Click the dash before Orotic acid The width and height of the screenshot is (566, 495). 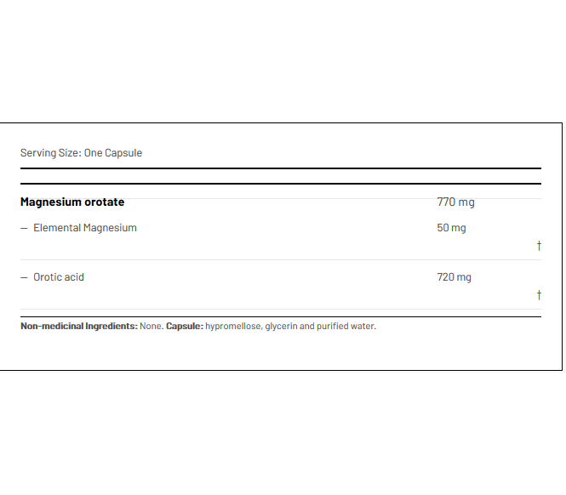(24, 277)
